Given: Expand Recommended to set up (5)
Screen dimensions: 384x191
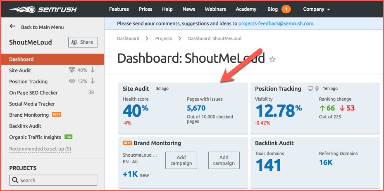Looking at the screenshot, I should [x=40, y=149].
